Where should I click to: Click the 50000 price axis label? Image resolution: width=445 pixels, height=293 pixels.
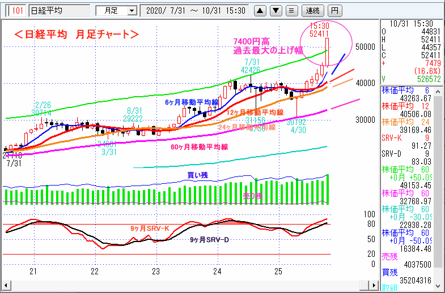pyautogui.click(x=365, y=47)
